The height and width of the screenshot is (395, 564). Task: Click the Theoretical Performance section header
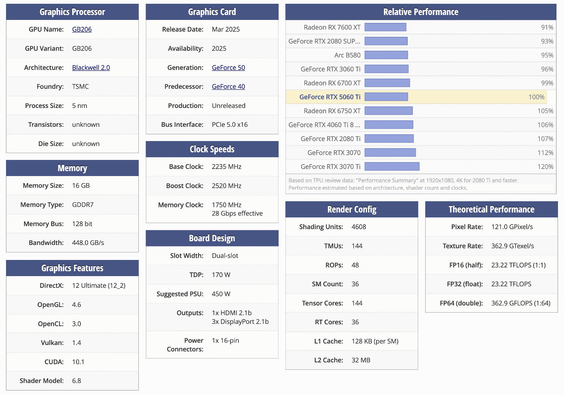point(491,210)
